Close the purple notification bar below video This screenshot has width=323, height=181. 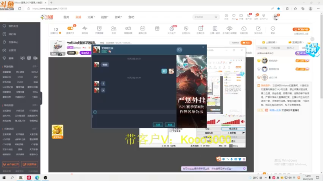click(244, 169)
